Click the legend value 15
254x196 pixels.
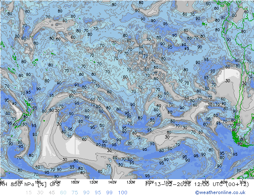[28, 192]
